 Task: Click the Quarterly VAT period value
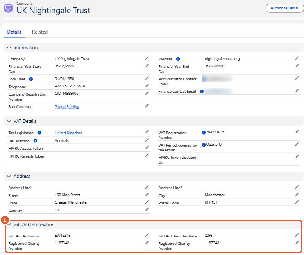coord(214,145)
